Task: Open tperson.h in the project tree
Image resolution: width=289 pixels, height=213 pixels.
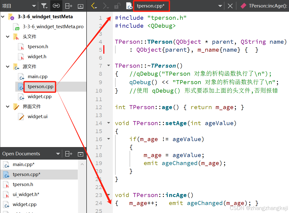Action: coord(38,46)
